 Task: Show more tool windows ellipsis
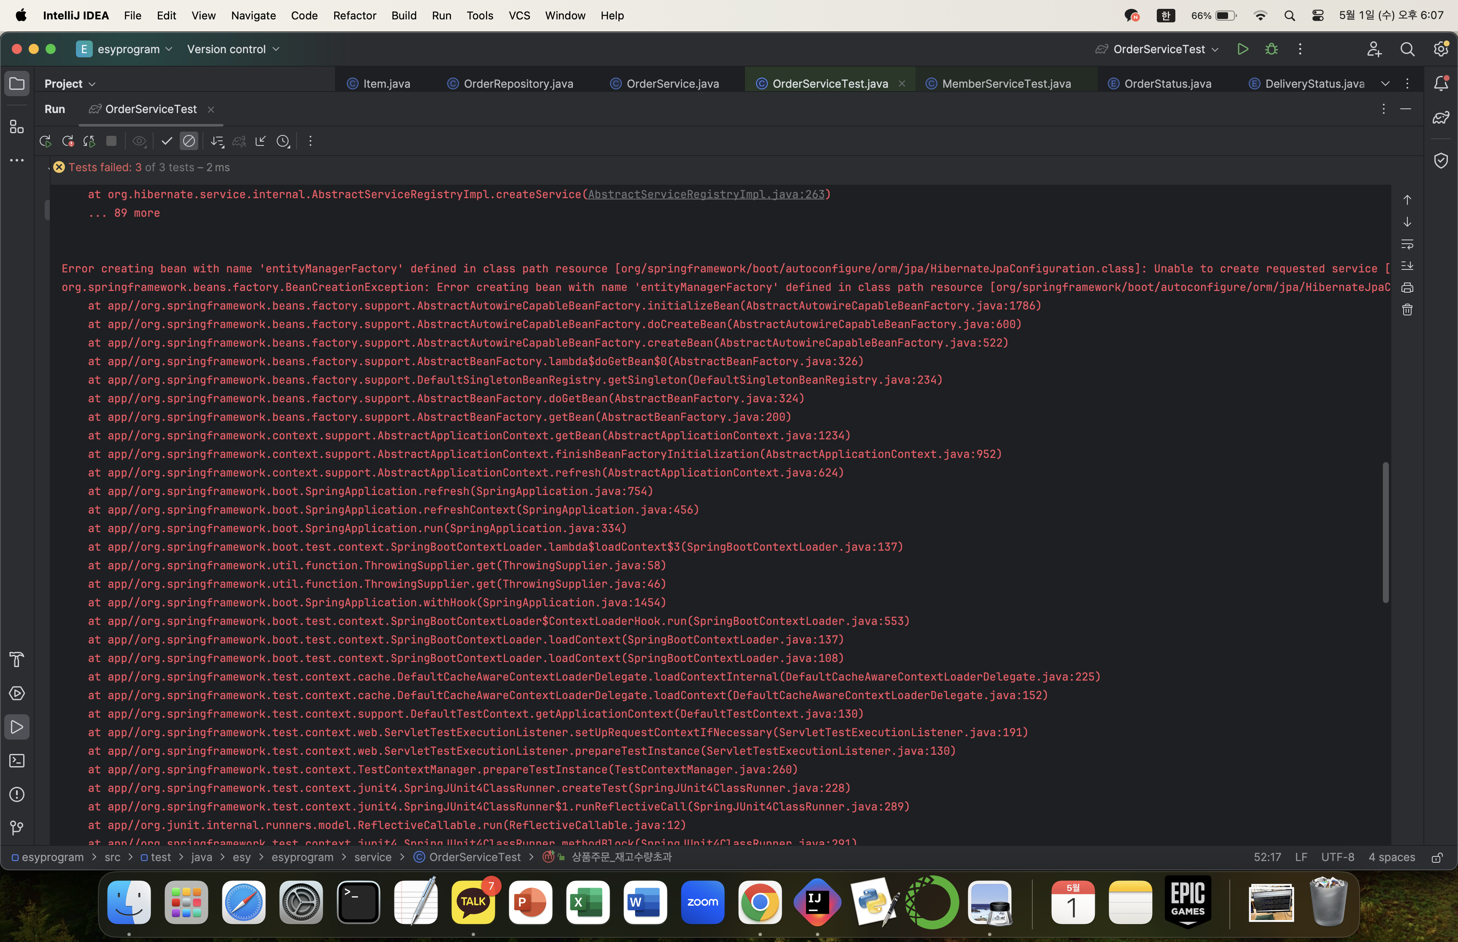pyautogui.click(x=17, y=160)
